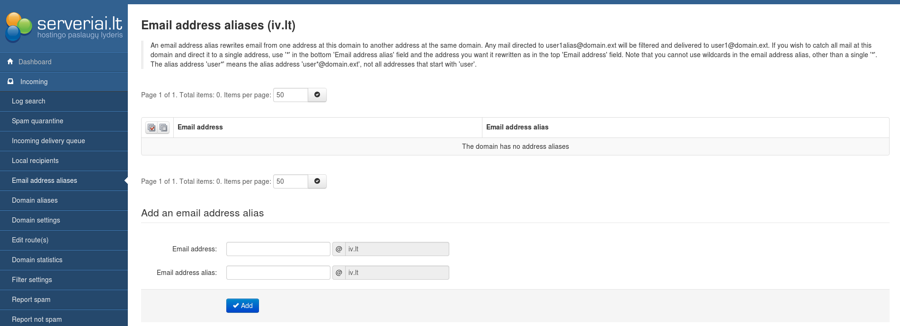Image resolution: width=900 pixels, height=326 pixels.
Task: Click the select-all checkbox icon in table header
Action: click(x=151, y=128)
